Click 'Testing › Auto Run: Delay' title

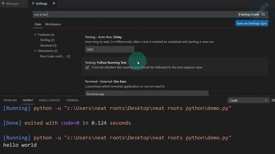pos(103,37)
